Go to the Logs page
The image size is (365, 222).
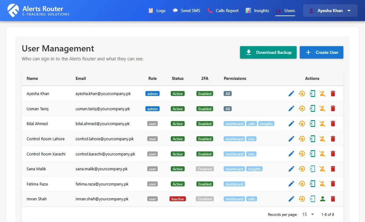157,11
